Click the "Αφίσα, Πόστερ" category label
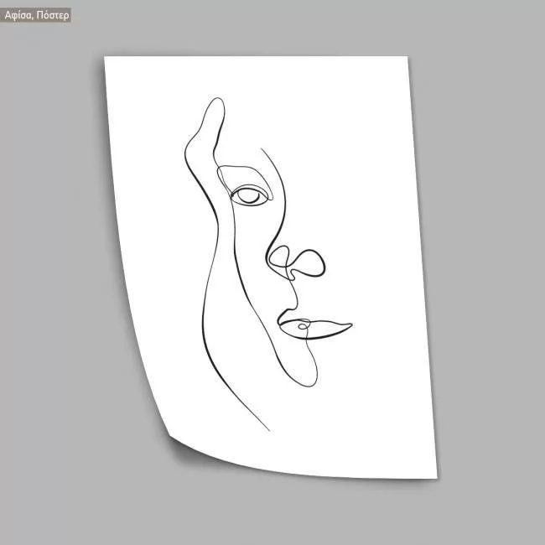This screenshot has height=545, width=545. [x=37, y=15]
